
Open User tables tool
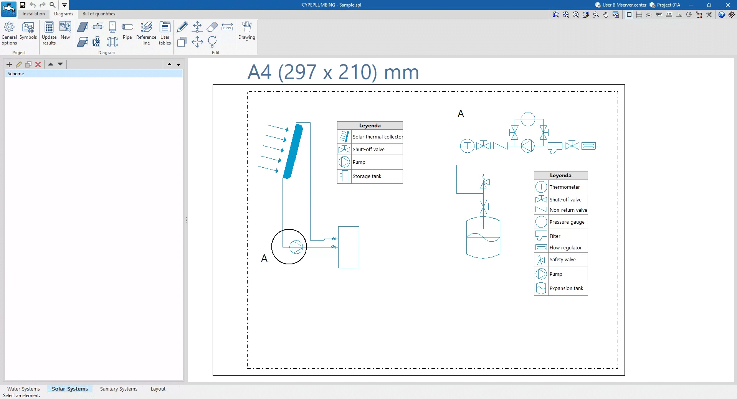tap(165, 33)
